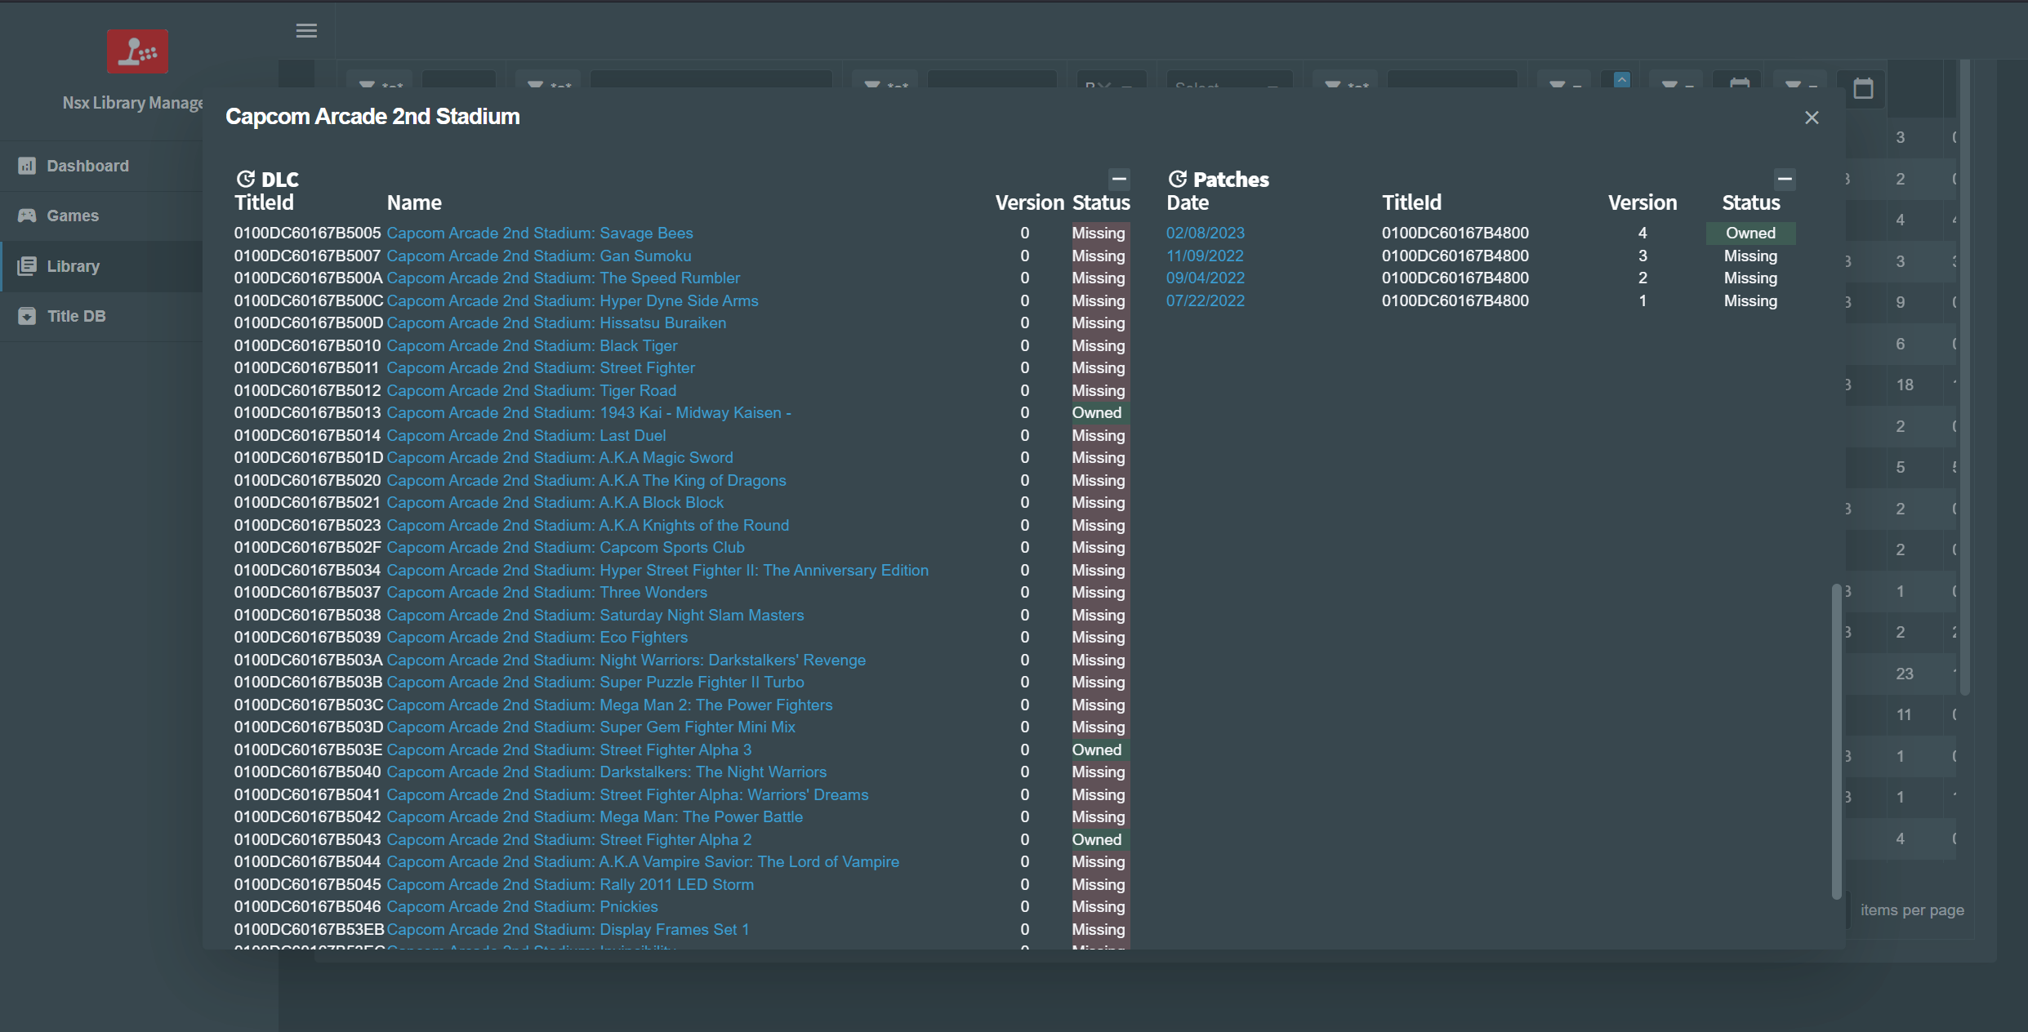Open the 09/04/2022 patch date link

click(x=1206, y=278)
